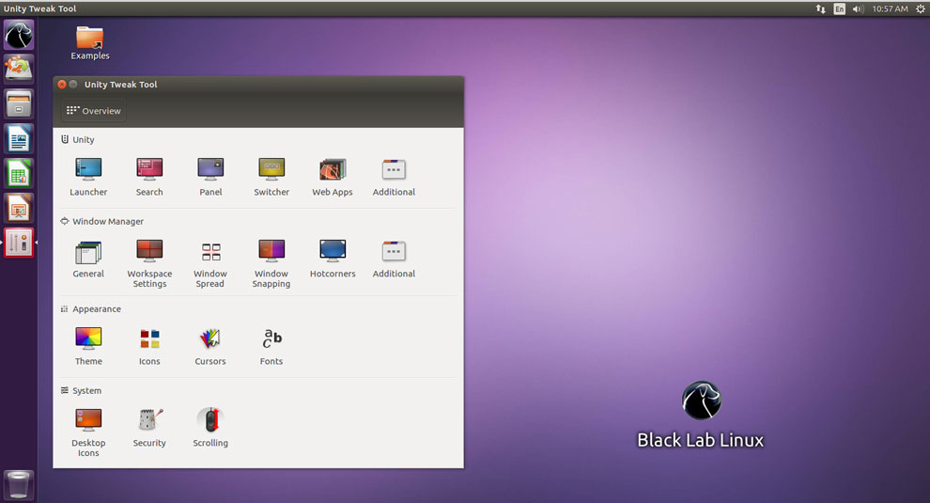Open Window Snapping settings
Viewport: 930px width, 503px height.
[271, 263]
